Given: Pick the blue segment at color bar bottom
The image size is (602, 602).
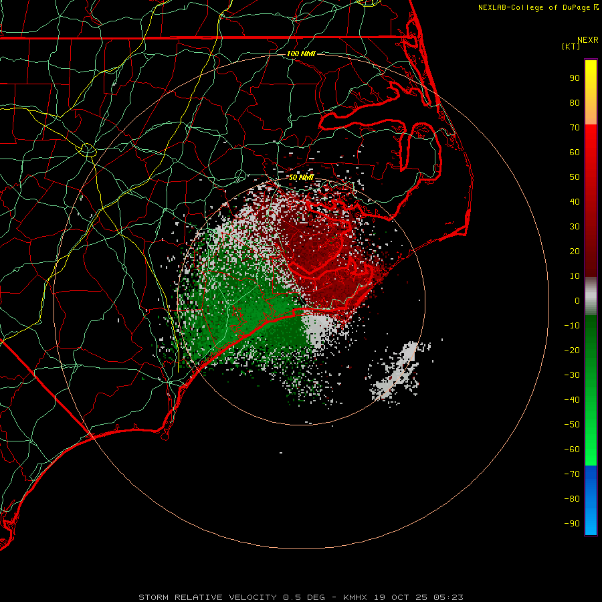Looking at the screenshot, I should pos(591,500).
